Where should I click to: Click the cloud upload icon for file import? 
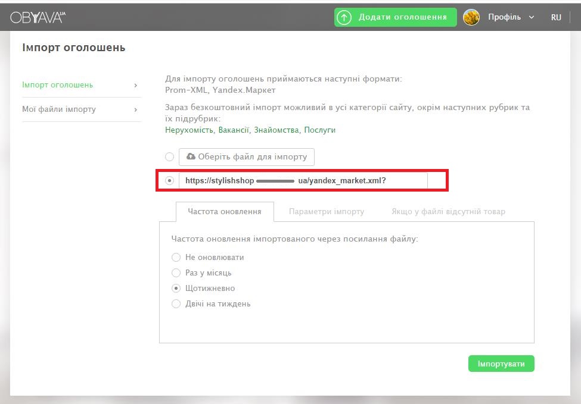(191, 156)
